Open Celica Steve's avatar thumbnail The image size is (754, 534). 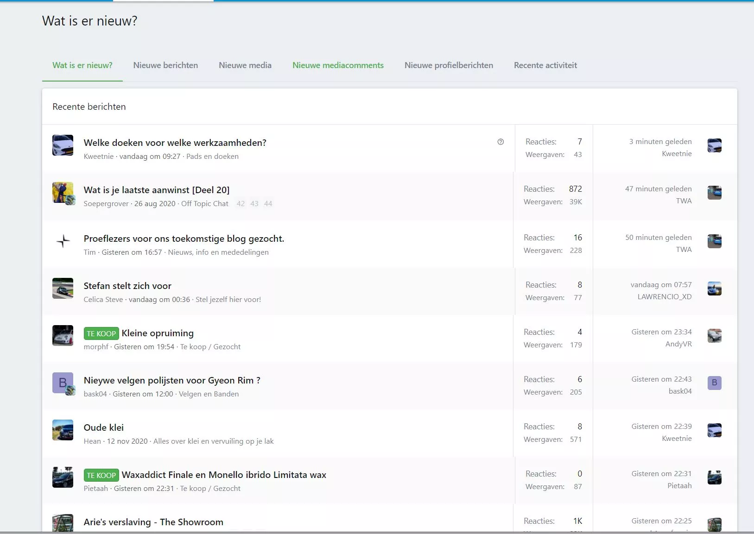(63, 288)
